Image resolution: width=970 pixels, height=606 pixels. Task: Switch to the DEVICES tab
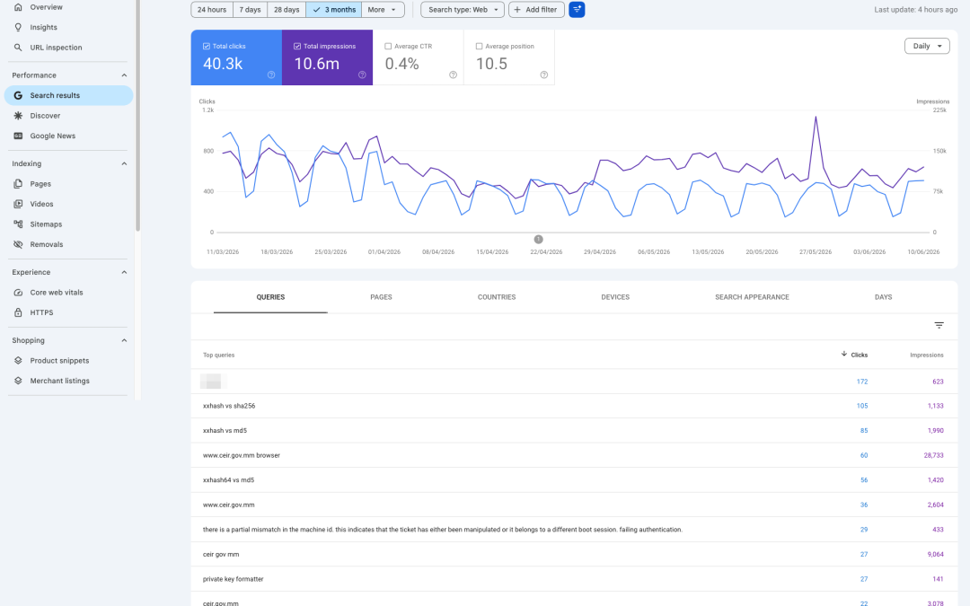pyautogui.click(x=615, y=297)
